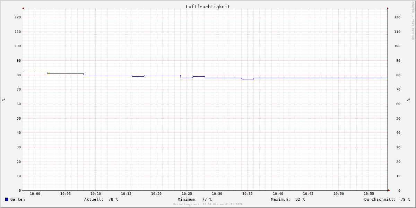Click the 10:15 time axis label
The image size is (416, 208).
126,194
